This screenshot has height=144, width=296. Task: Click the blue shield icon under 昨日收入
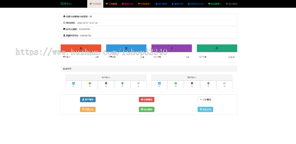[208, 83]
